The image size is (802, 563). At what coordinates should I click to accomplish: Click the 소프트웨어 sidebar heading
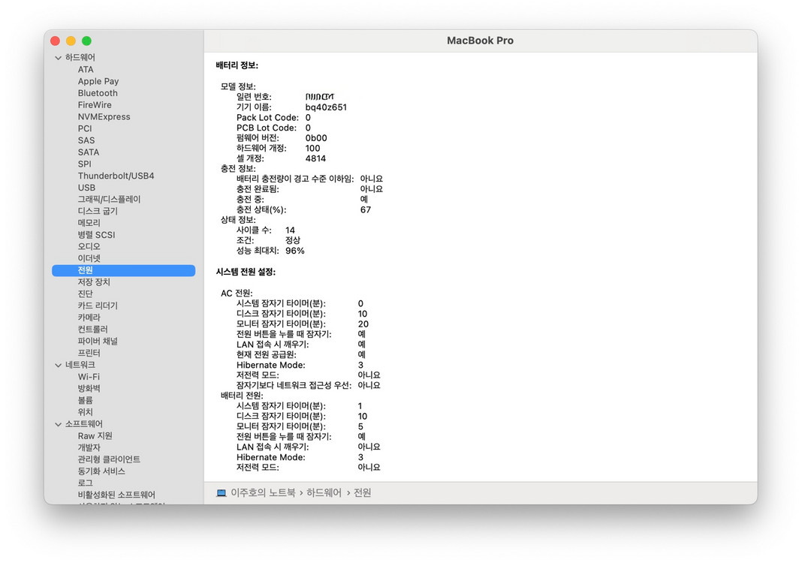pos(84,424)
